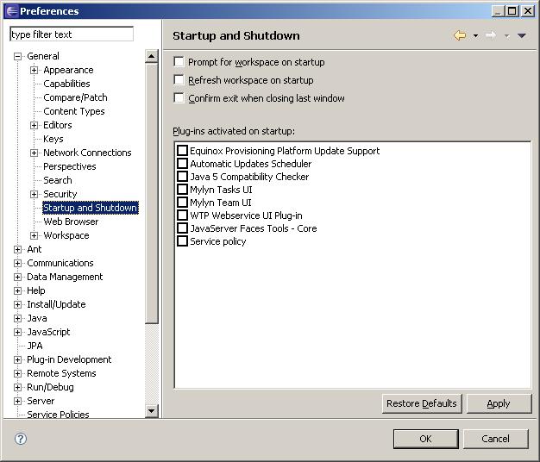The image size is (540, 462).
Task: Expand the JavaScript node
Action: point(17,332)
